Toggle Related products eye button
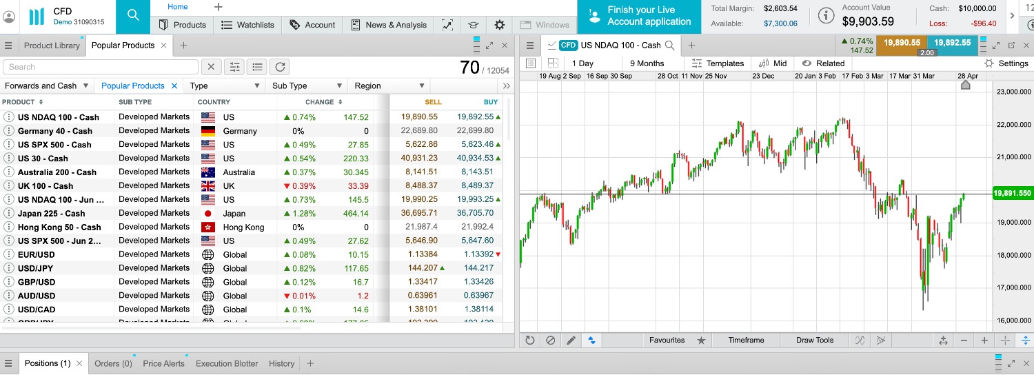The image size is (1034, 375). (824, 63)
